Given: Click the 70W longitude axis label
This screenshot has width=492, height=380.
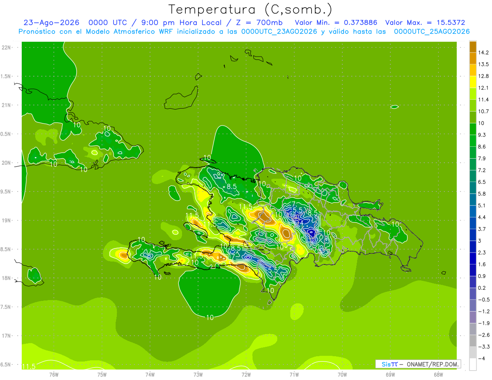Looking at the screenshot, I should tap(342, 375).
